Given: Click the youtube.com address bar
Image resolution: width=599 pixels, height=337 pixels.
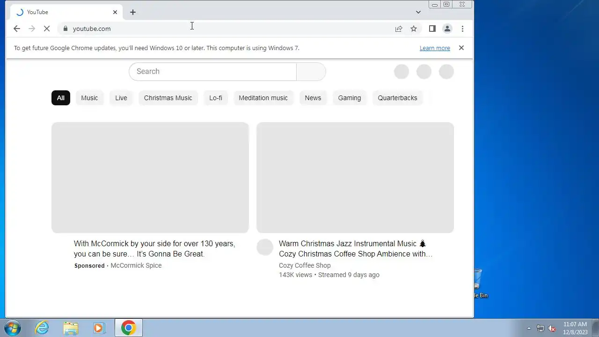Looking at the screenshot, I should pyautogui.click(x=225, y=29).
